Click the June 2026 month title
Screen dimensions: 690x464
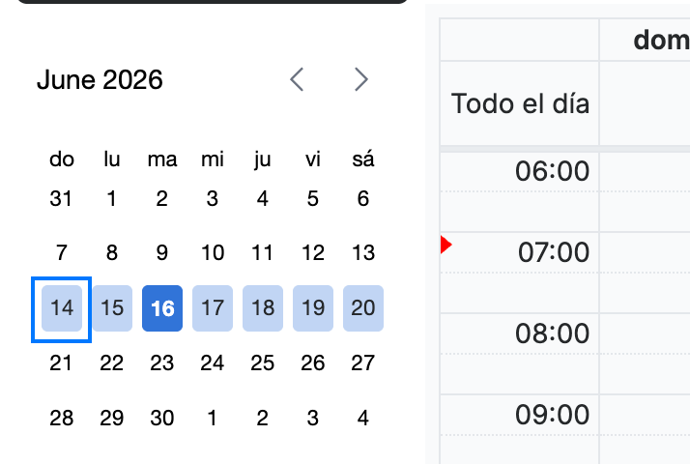tap(100, 79)
